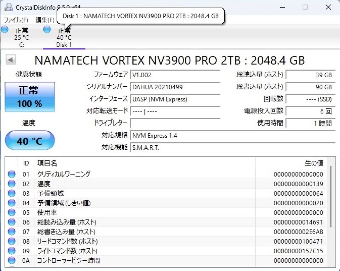The height and width of the screenshot is (271, 340).
Task: Select the コントローラービジー時間 attribute name
Action: click(69, 260)
